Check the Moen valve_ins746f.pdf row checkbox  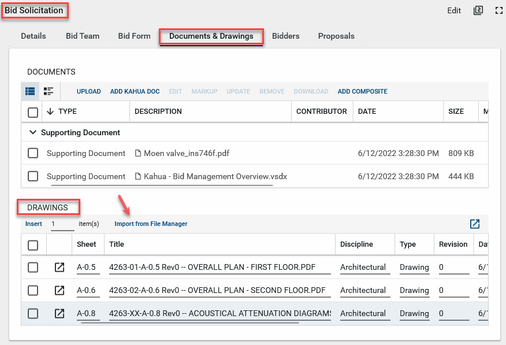33,153
